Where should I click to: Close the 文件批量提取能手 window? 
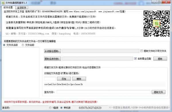166,2
